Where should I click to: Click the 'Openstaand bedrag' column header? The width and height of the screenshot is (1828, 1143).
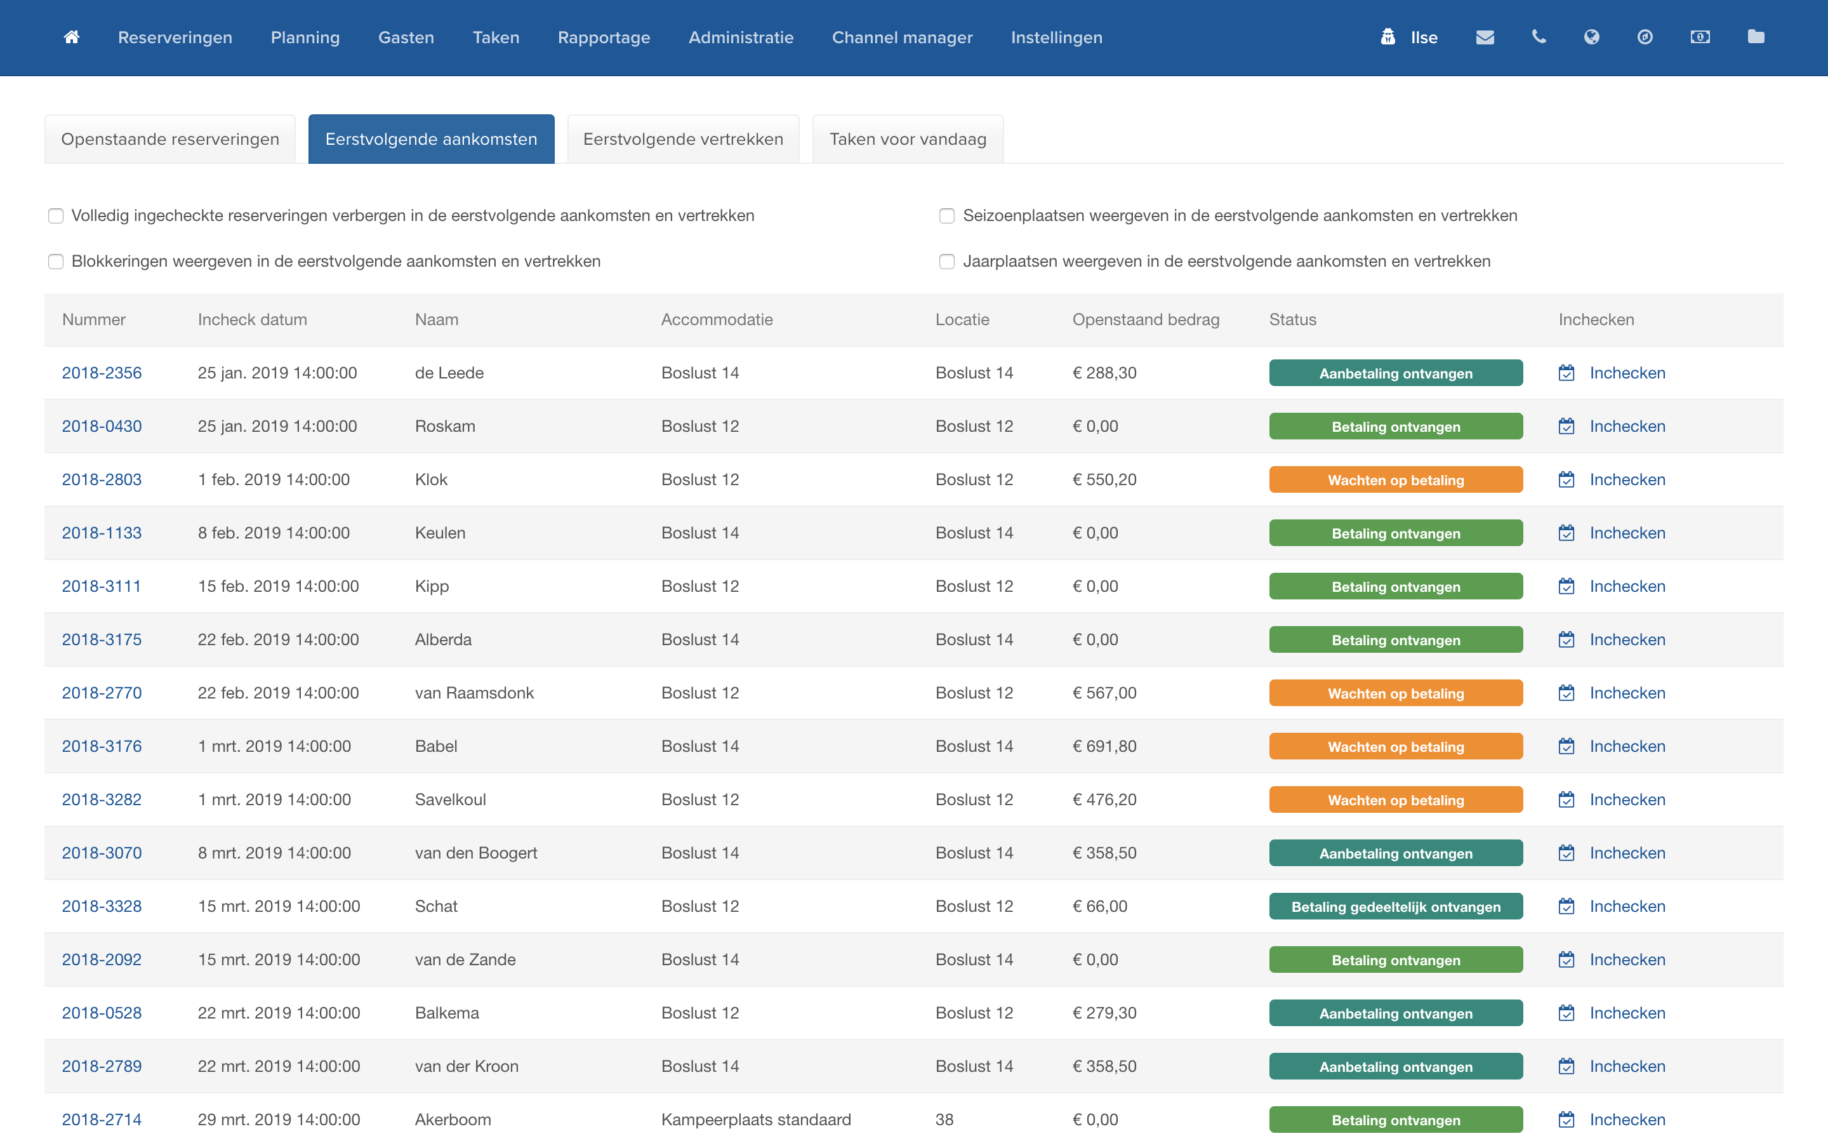[1146, 320]
